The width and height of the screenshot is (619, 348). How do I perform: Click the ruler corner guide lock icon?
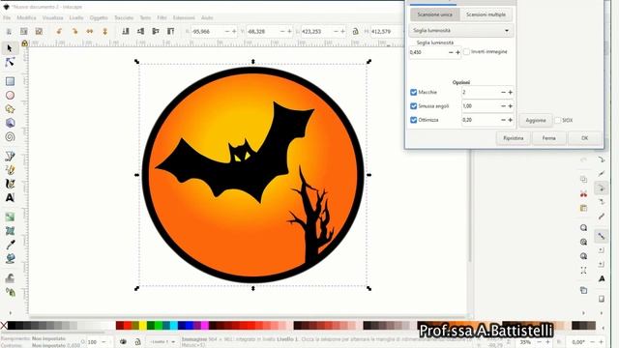point(24,43)
